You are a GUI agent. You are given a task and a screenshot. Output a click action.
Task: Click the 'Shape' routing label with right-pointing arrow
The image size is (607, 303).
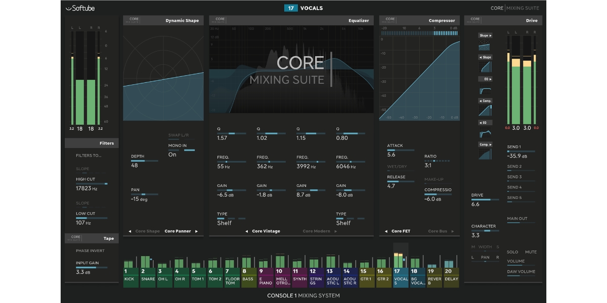pos(485,36)
